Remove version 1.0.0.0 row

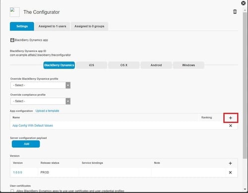click(x=230, y=173)
